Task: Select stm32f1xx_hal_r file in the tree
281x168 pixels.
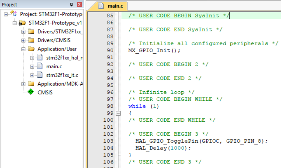Action: [x=64, y=58]
